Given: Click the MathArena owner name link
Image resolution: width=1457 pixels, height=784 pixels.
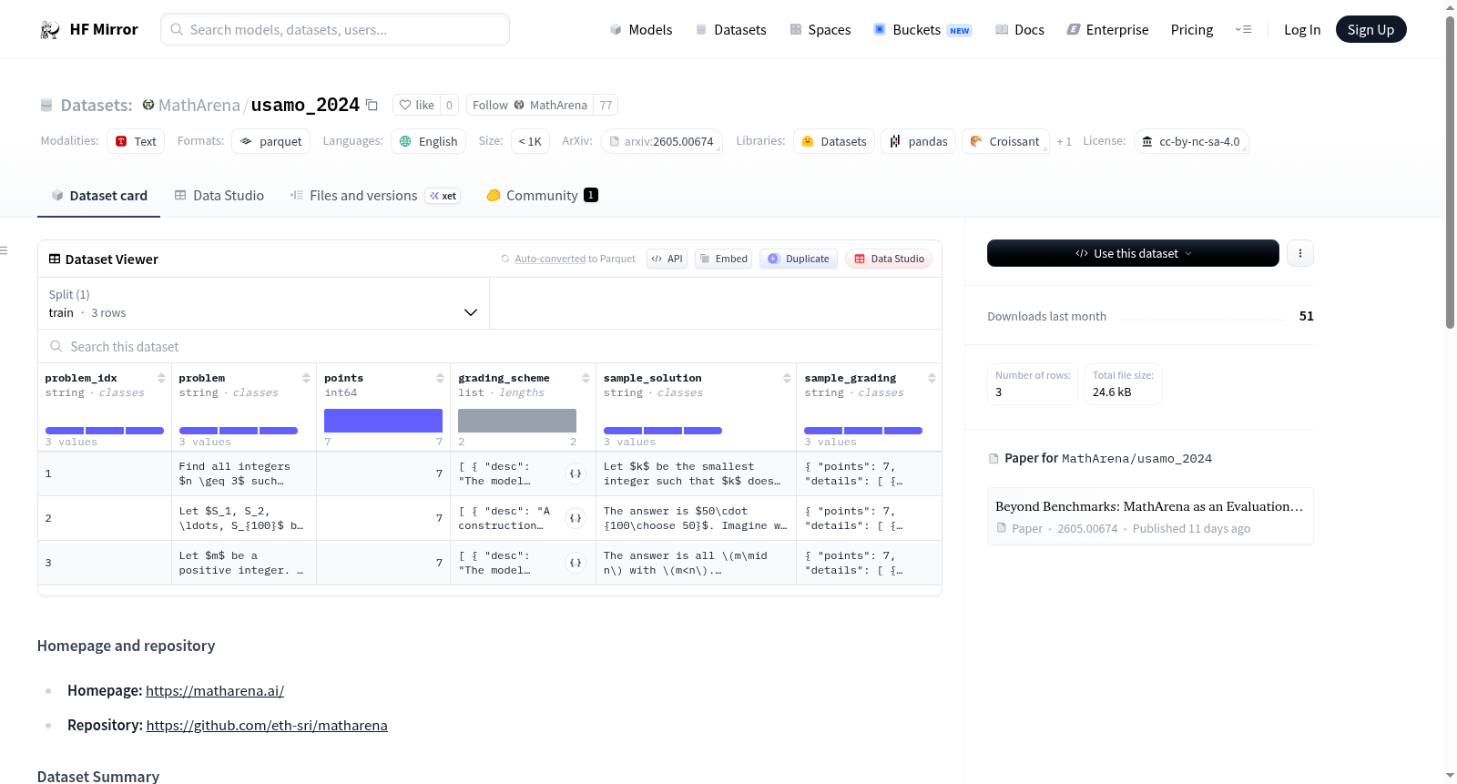Looking at the screenshot, I should (199, 105).
